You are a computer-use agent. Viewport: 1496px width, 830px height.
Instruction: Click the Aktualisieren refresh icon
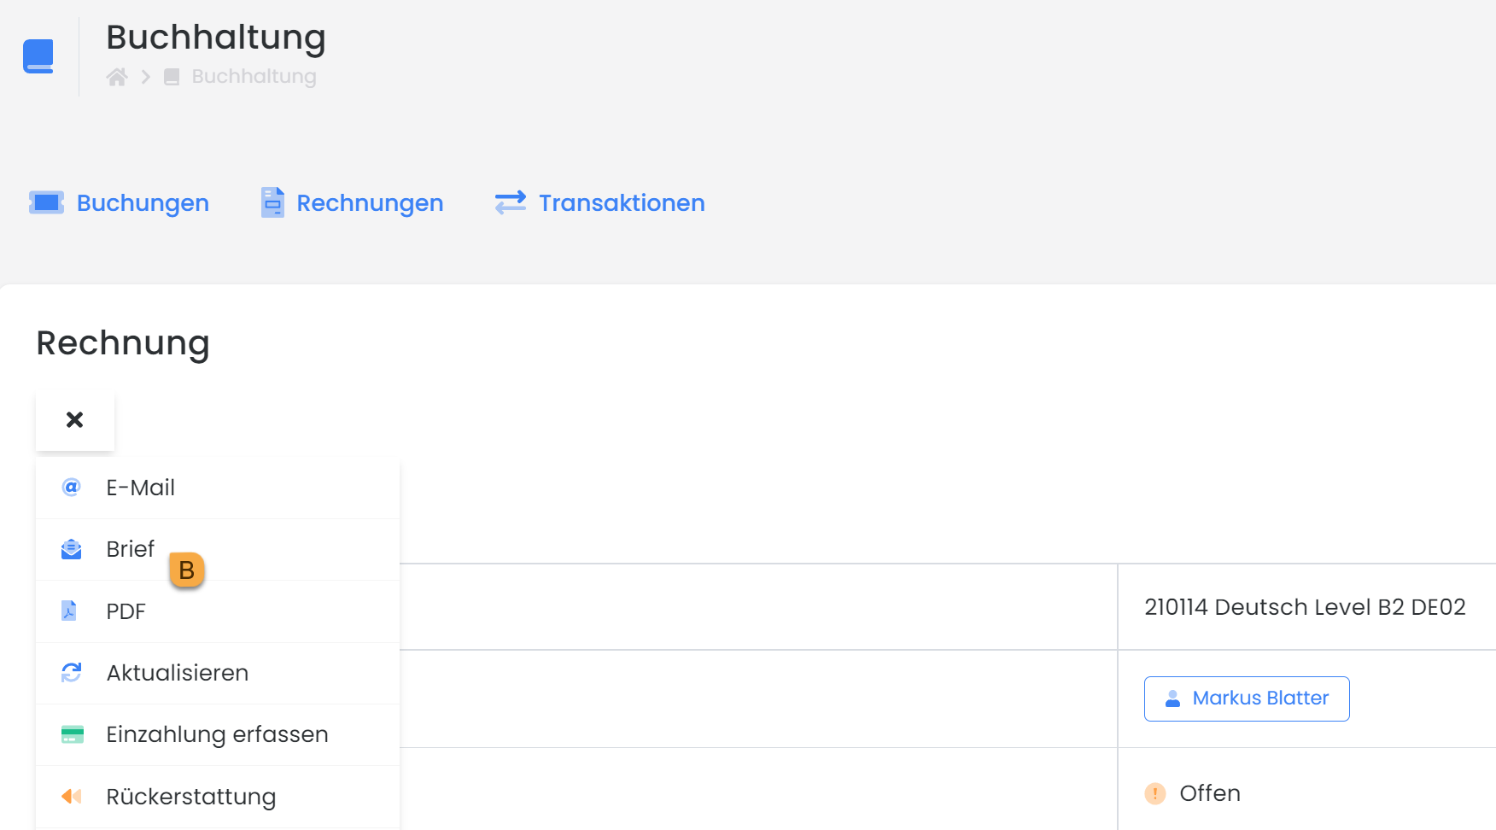[72, 673]
